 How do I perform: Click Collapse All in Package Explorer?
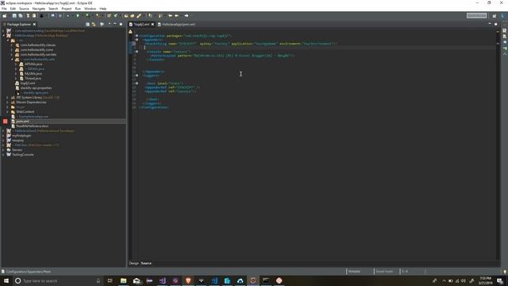point(88,25)
